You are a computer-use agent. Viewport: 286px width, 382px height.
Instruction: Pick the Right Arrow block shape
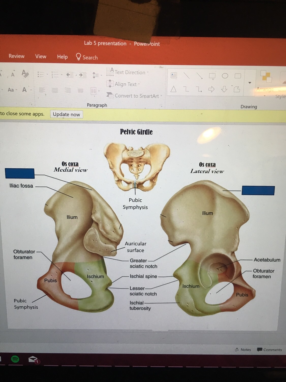pyautogui.click(x=211, y=89)
